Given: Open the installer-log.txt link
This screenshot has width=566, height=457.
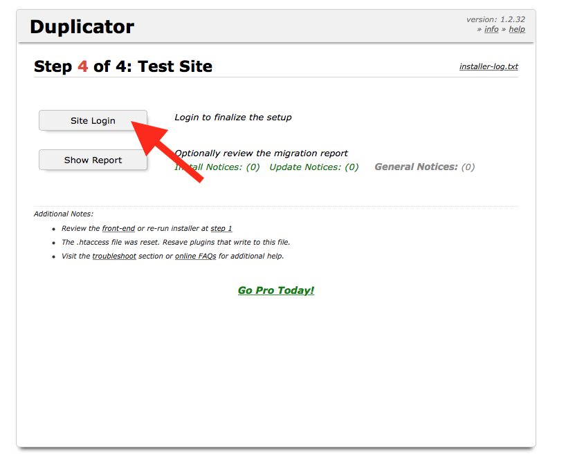Looking at the screenshot, I should (x=489, y=66).
